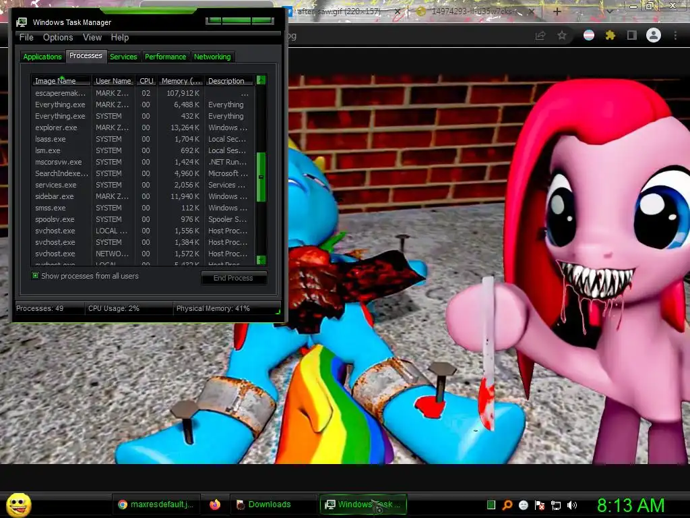This screenshot has width=690, height=518.
Task: Click the Windows Task Manager taskbar button
Action: [363, 505]
